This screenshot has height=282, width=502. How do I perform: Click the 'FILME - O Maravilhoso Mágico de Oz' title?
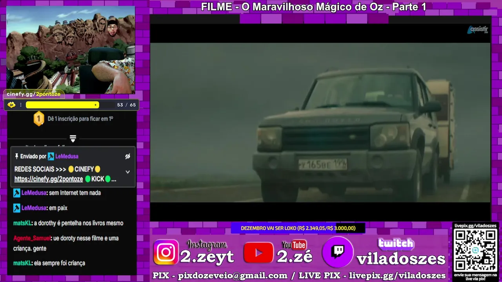(x=313, y=7)
